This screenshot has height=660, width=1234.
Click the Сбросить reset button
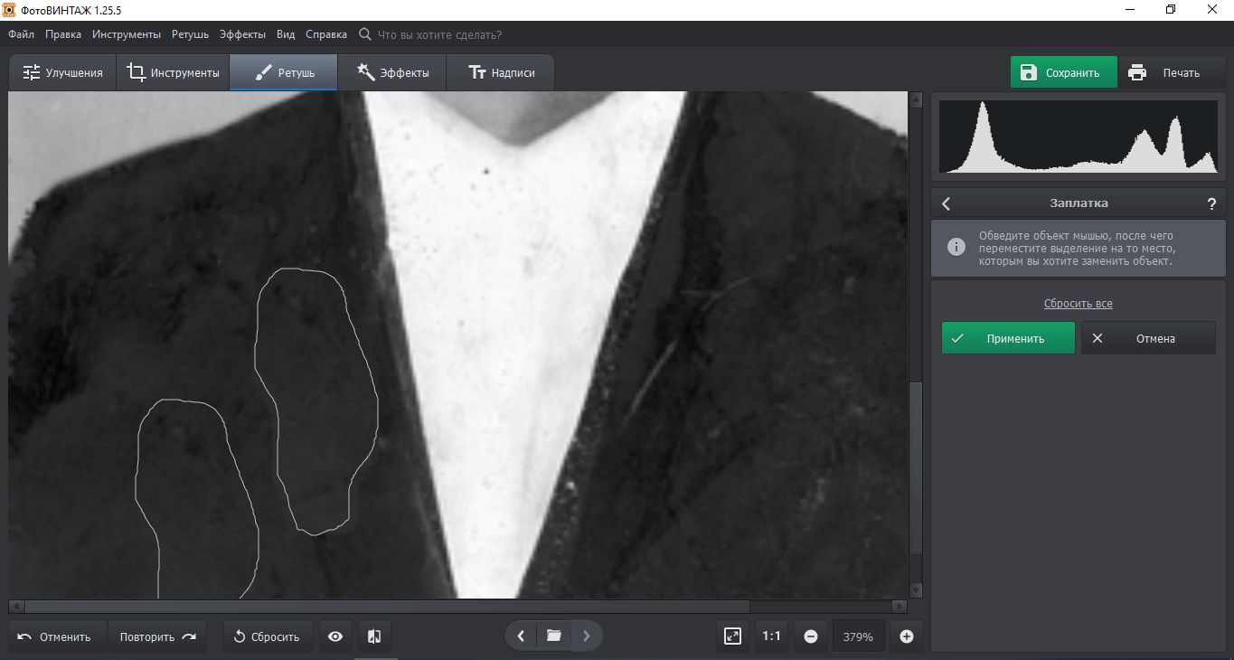point(267,636)
